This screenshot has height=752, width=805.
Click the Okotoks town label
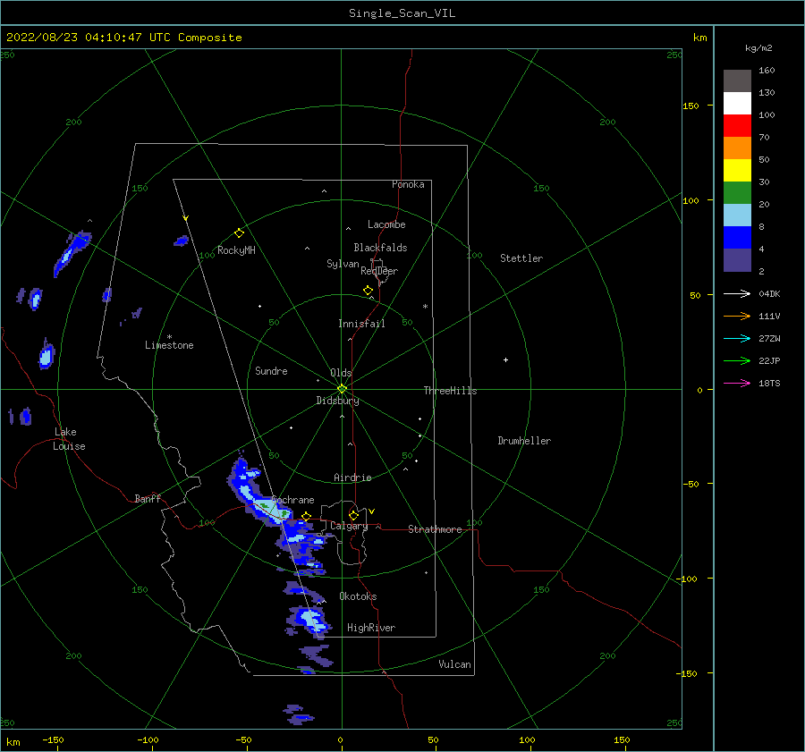pyautogui.click(x=358, y=596)
